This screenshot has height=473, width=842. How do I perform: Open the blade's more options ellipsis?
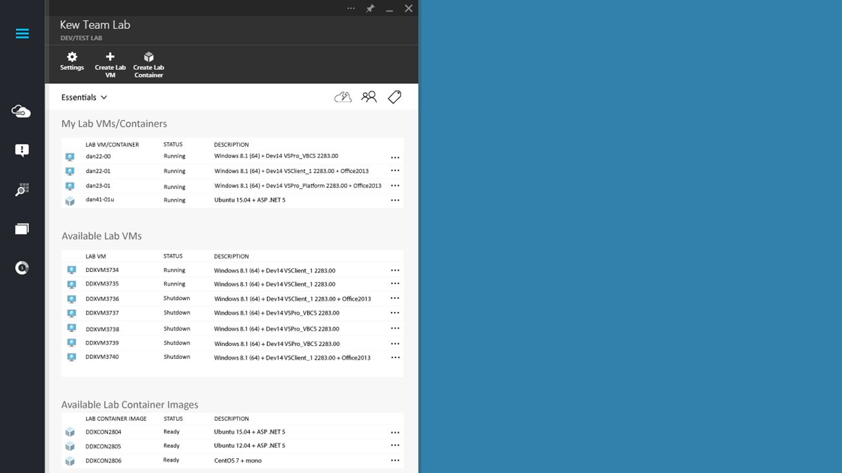351,8
